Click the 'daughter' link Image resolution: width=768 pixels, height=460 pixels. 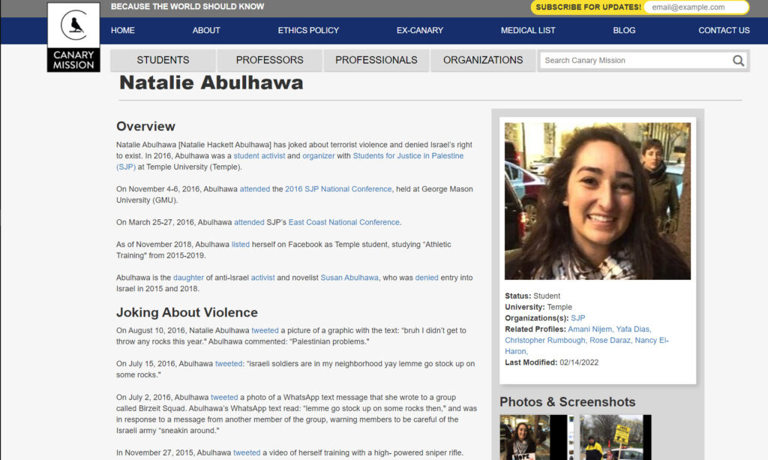coord(188,278)
